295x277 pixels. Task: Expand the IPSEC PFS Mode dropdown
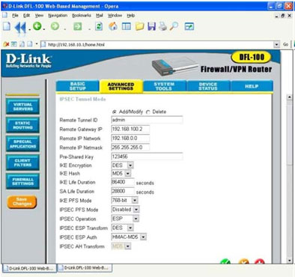(136, 210)
